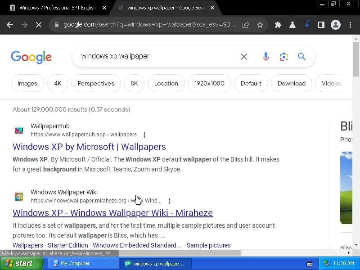
Task: Open Chrome three-dot menu
Action: pos(350,25)
